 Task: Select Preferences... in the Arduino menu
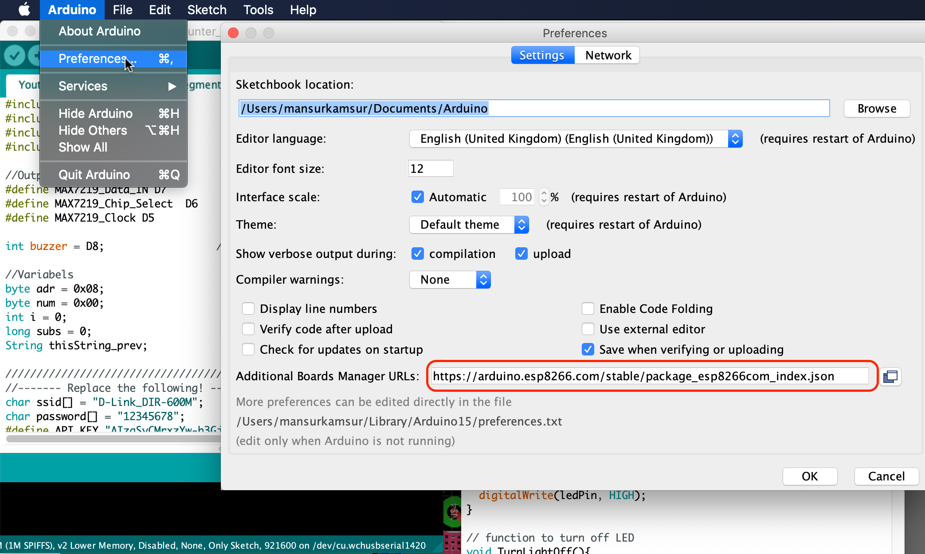pyautogui.click(x=114, y=59)
